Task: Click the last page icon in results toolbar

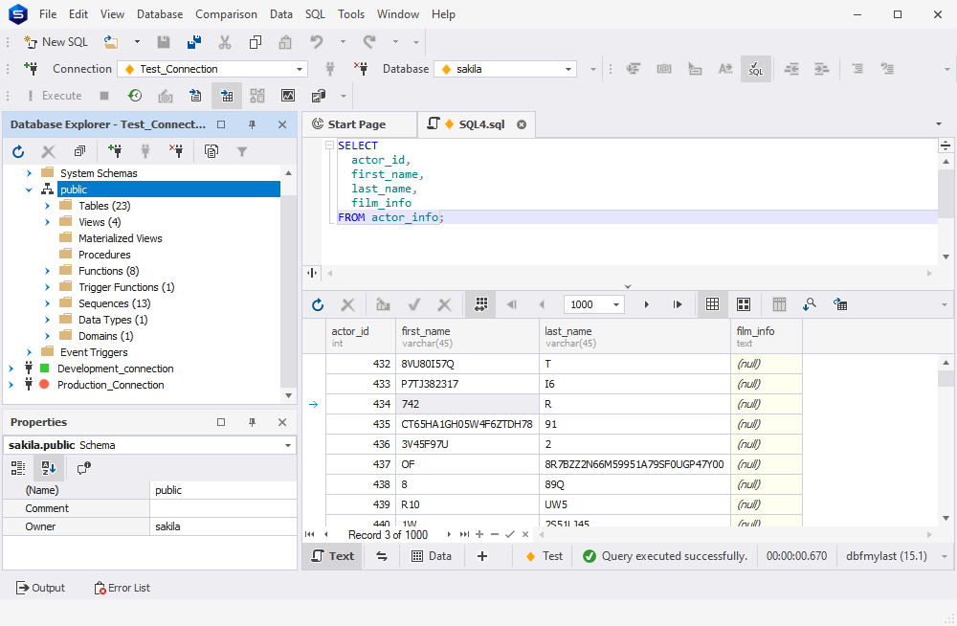Action: pos(678,304)
